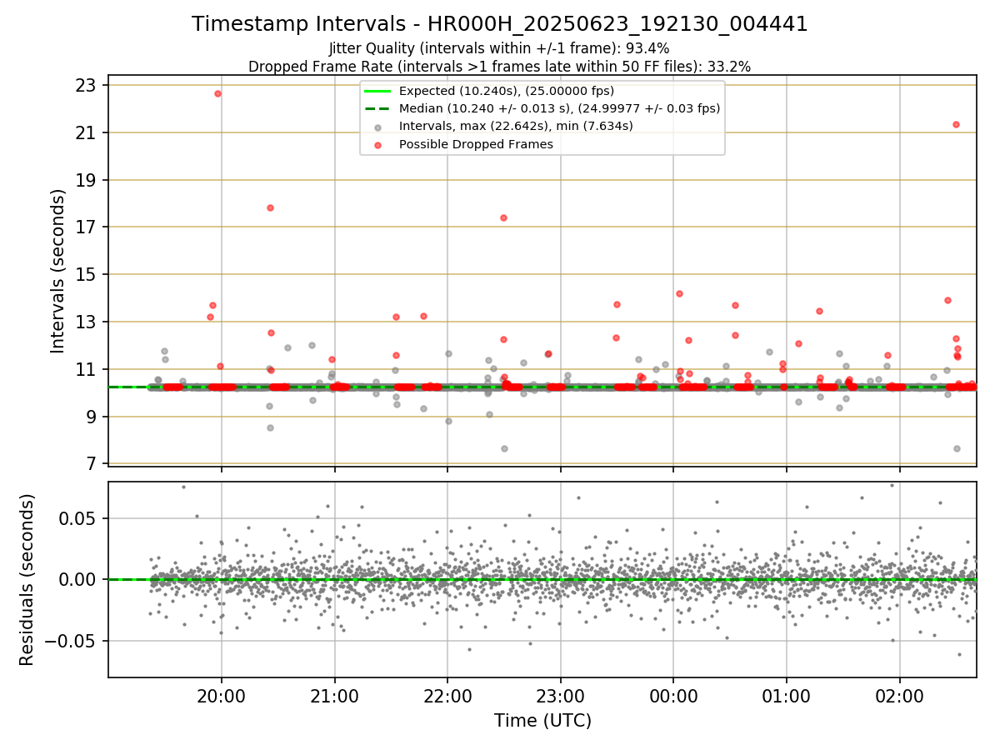Click the gray marker swatch in the legend
This screenshot has width=1000, height=750.
coord(378,127)
